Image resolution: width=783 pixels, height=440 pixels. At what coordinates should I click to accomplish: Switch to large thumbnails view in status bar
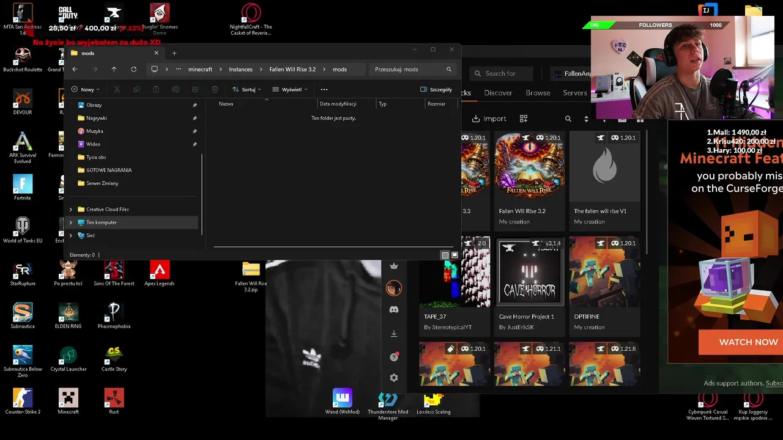point(454,255)
